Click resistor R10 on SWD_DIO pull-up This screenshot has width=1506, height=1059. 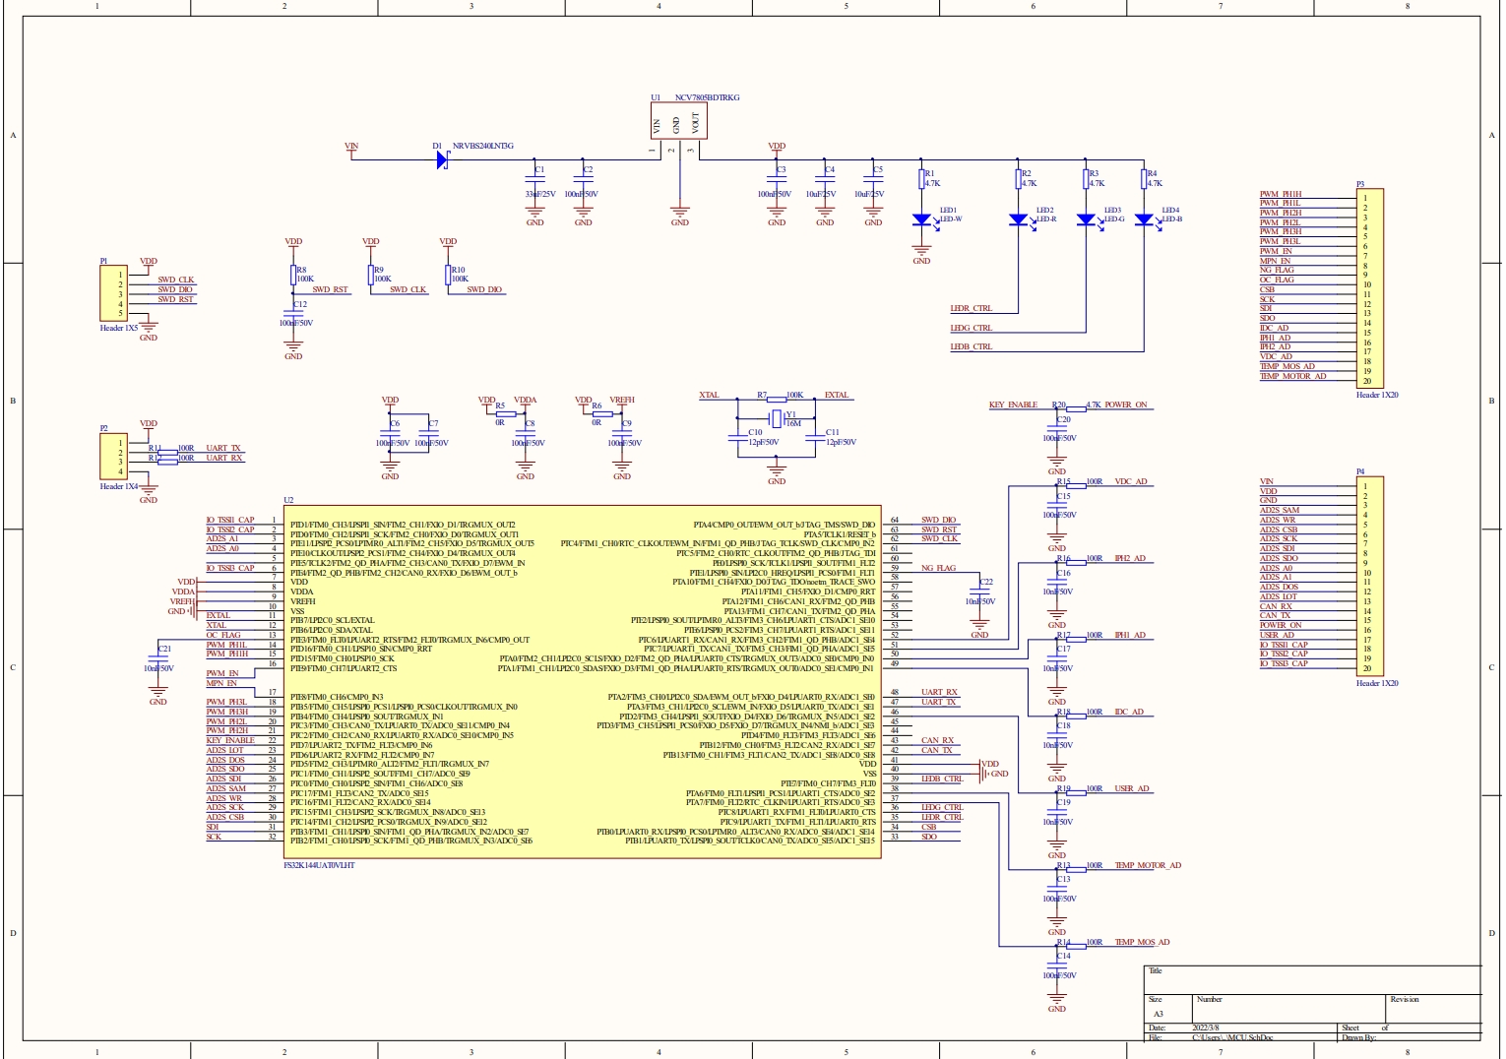[x=448, y=275]
